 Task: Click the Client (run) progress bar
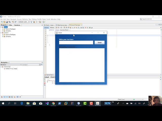tap(134, 99)
